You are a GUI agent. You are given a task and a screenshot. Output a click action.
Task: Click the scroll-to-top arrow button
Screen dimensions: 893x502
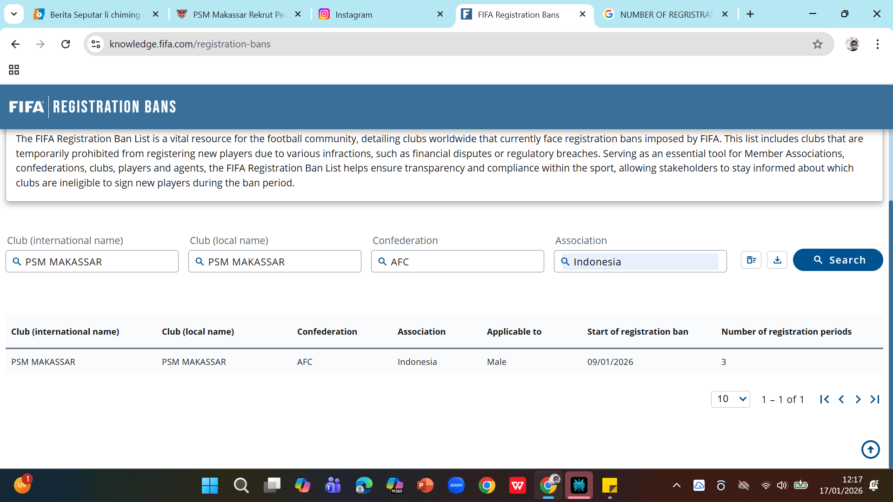[871, 449]
